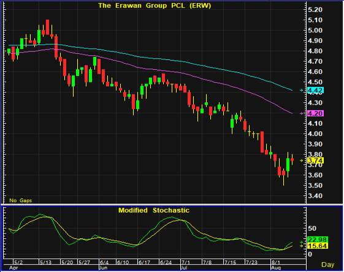Click the yellow 3.74 last price tag

pyautogui.click(x=315, y=161)
